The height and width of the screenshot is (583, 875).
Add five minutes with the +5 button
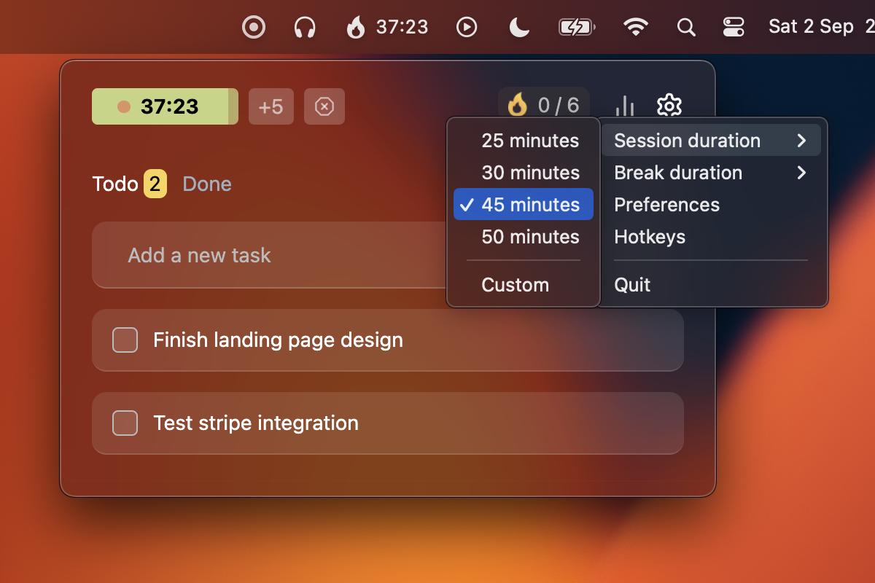point(271,106)
